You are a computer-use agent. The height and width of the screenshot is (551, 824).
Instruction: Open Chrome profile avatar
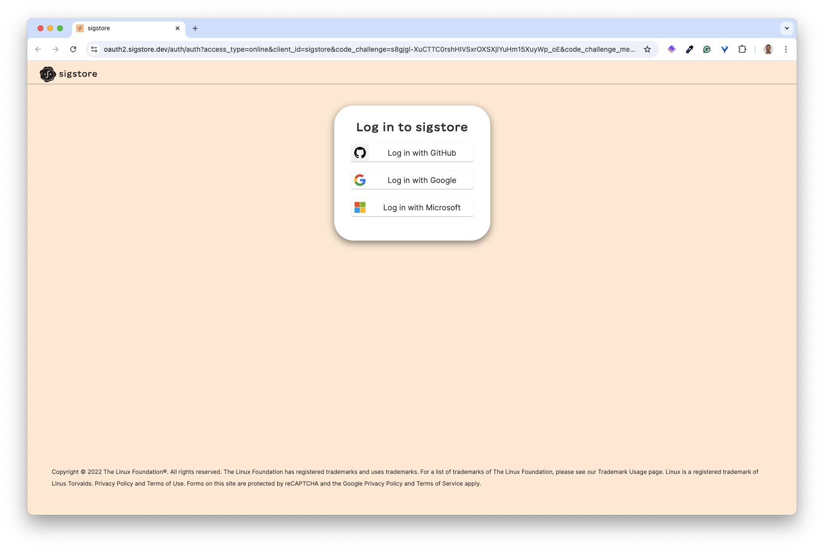(768, 49)
